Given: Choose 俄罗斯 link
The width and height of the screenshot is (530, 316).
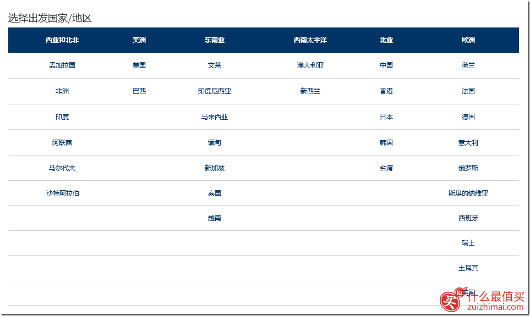Looking at the screenshot, I should tap(468, 168).
